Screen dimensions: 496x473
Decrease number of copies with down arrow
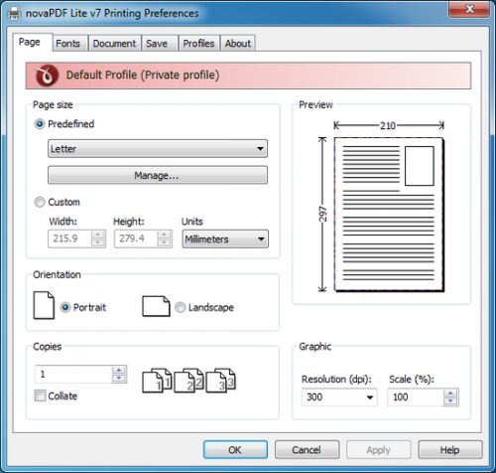coord(119,379)
